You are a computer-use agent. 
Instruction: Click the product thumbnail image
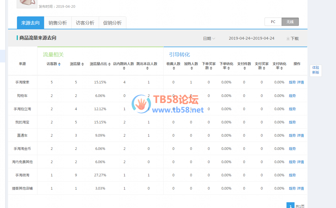pos(27,3)
